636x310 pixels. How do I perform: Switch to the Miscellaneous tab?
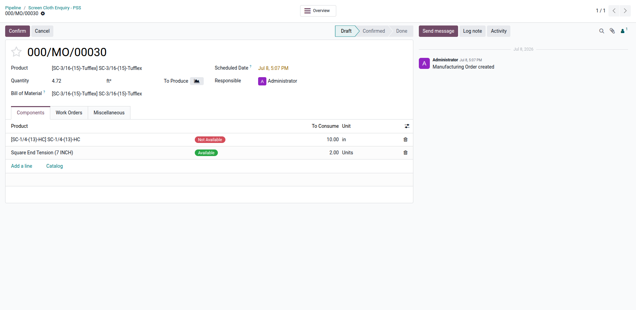109,113
